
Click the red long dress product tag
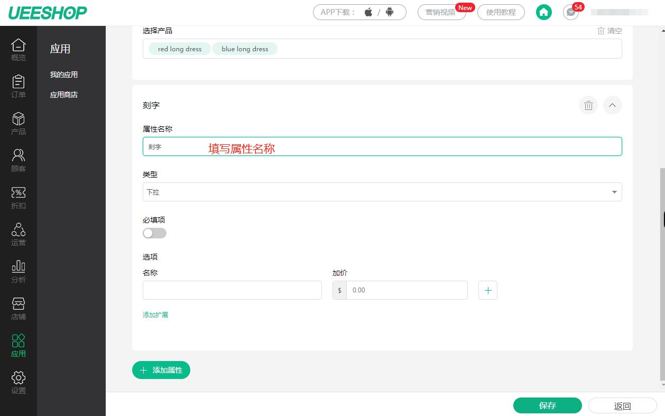click(x=180, y=49)
